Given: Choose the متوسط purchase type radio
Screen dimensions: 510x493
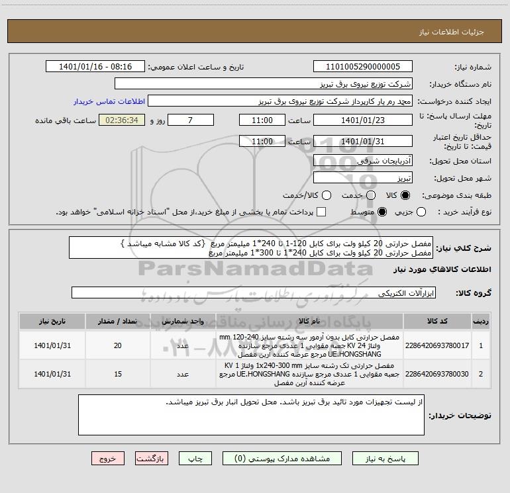Looking at the screenshot, I should click(x=382, y=212).
